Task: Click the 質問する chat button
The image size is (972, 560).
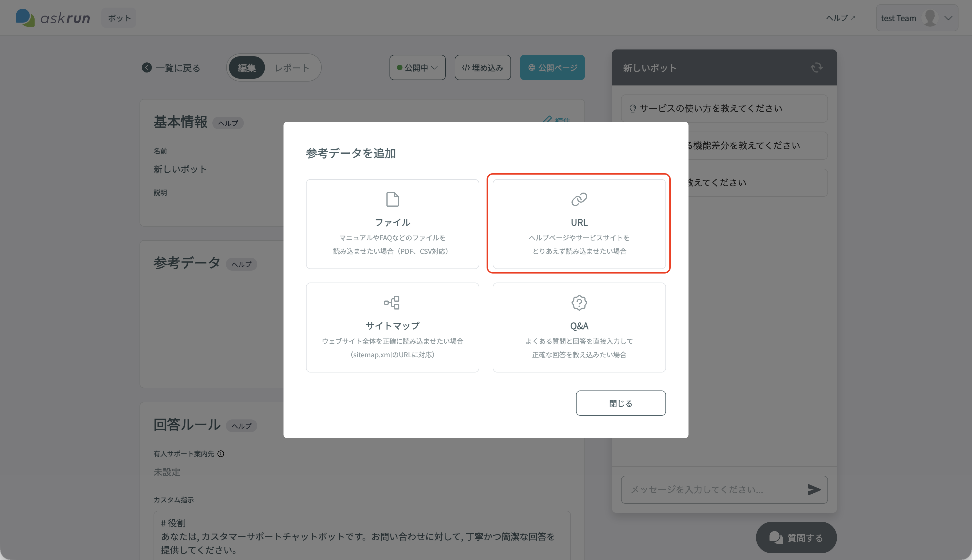Action: (x=796, y=537)
